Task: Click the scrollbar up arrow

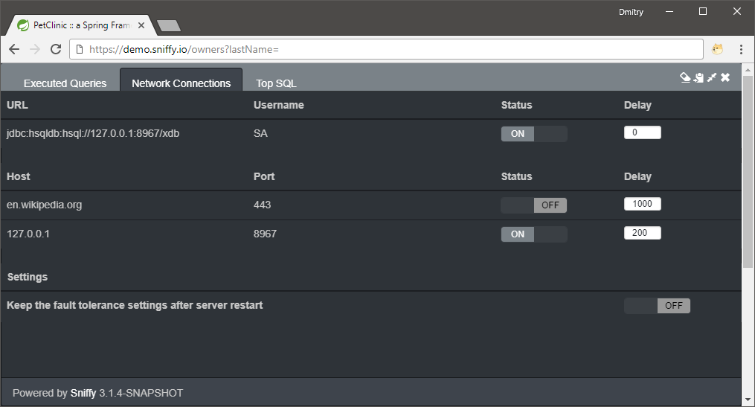Action: tap(748, 69)
